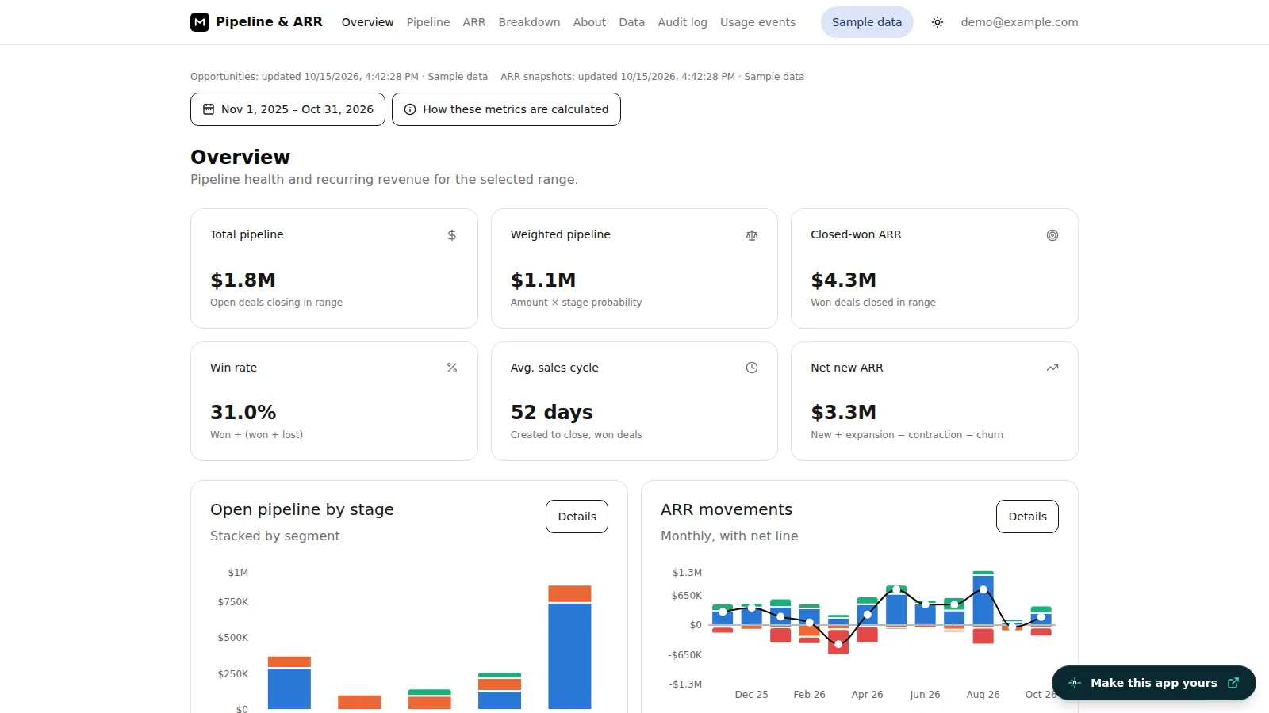Click the $4.3M Closed-won ARR value
1269x713 pixels.
coord(843,280)
